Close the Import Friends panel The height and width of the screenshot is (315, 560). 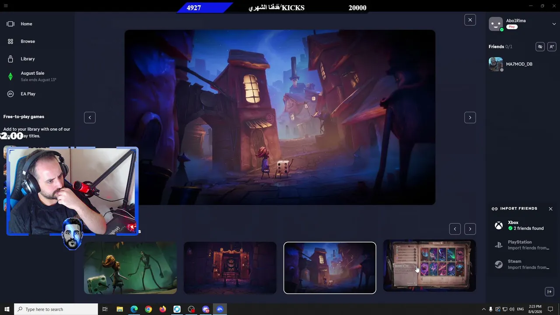(x=550, y=209)
